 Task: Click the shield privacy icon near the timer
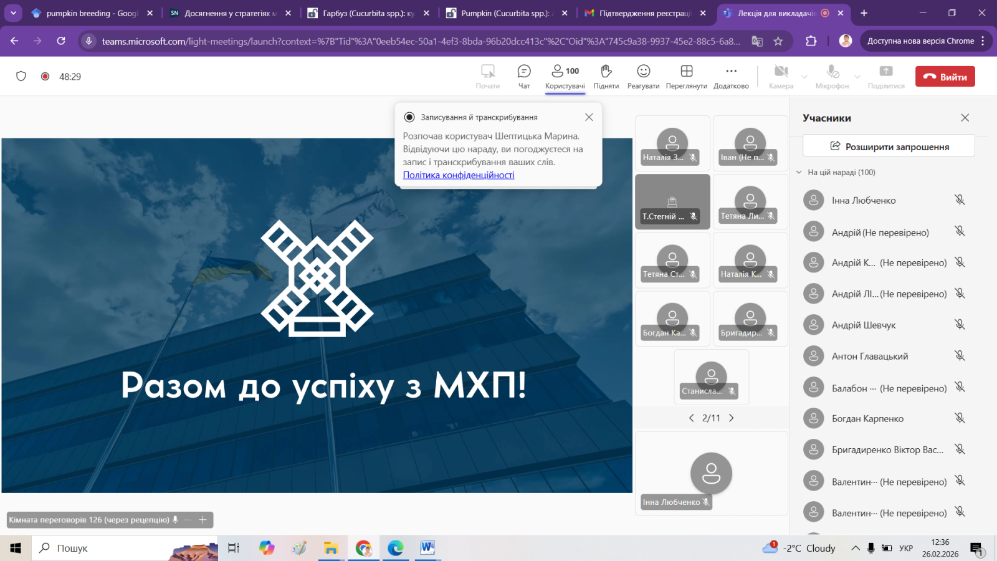click(21, 77)
